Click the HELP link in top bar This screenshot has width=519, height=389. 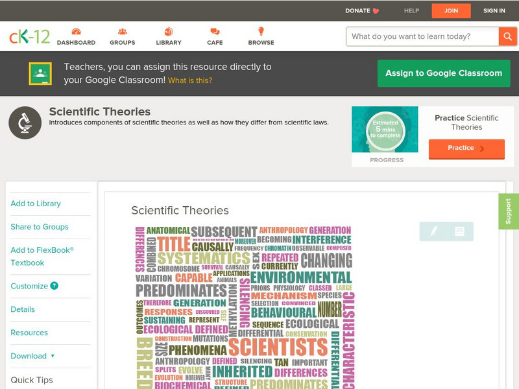click(x=411, y=11)
